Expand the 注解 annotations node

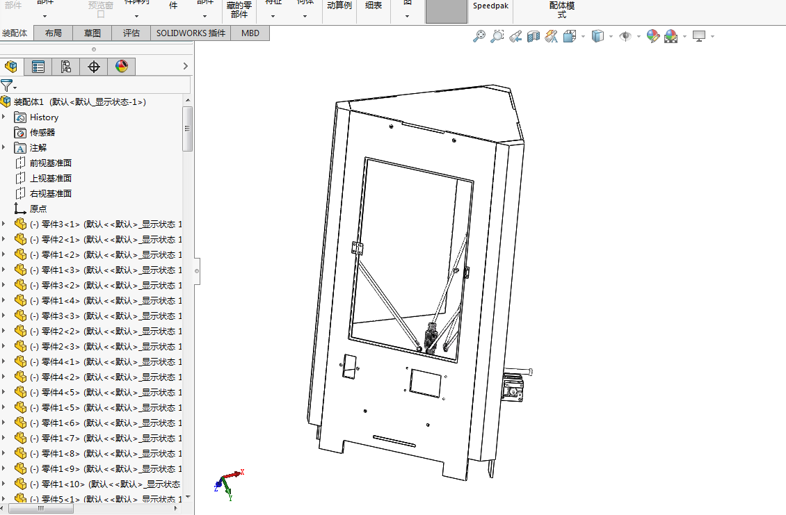coord(4,147)
